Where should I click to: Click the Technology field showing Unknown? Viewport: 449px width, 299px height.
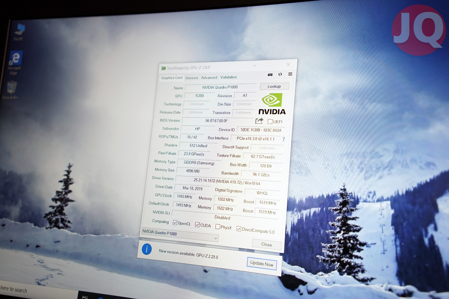tap(197, 104)
